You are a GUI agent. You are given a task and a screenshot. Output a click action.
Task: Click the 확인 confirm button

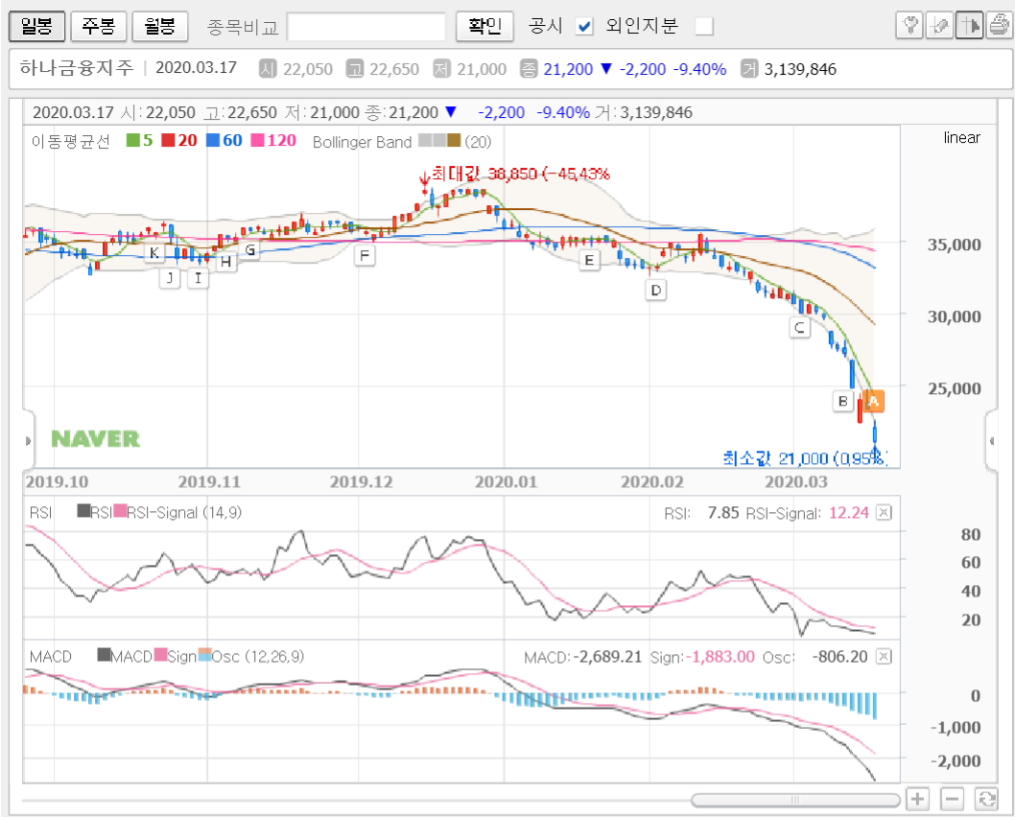[x=484, y=27]
